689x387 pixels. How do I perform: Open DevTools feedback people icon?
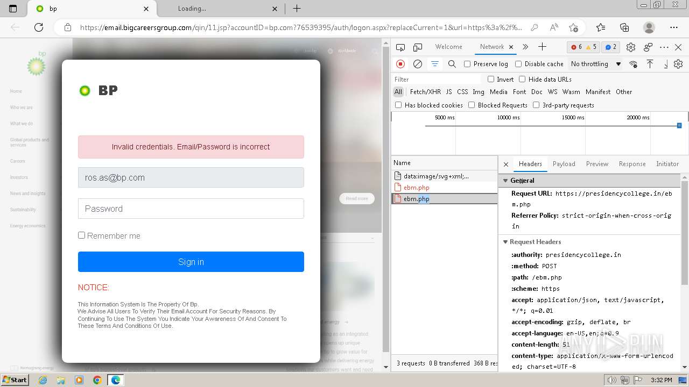point(648,47)
